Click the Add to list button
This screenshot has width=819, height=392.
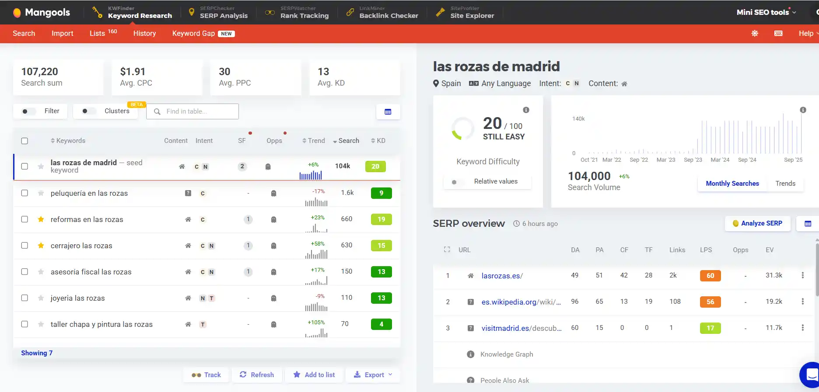point(314,375)
